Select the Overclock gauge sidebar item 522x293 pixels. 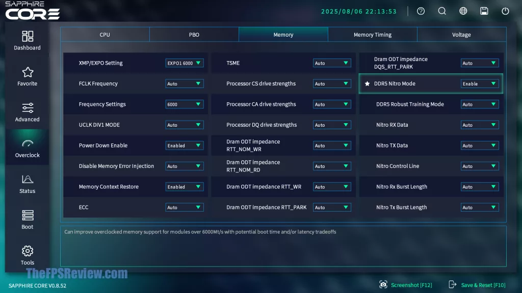point(28,148)
